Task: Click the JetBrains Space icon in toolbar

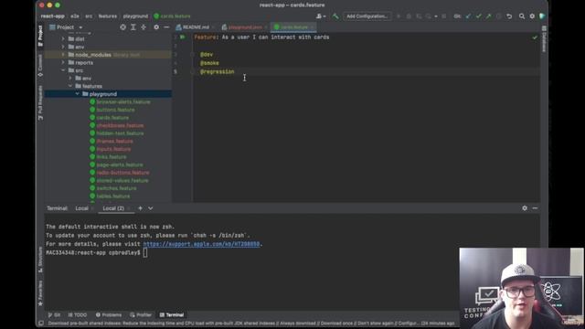Action: [542, 16]
